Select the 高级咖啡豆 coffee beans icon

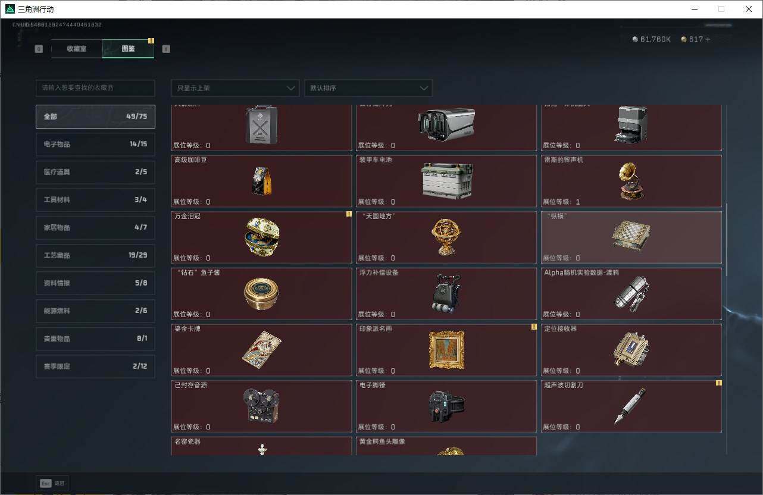[261, 180]
